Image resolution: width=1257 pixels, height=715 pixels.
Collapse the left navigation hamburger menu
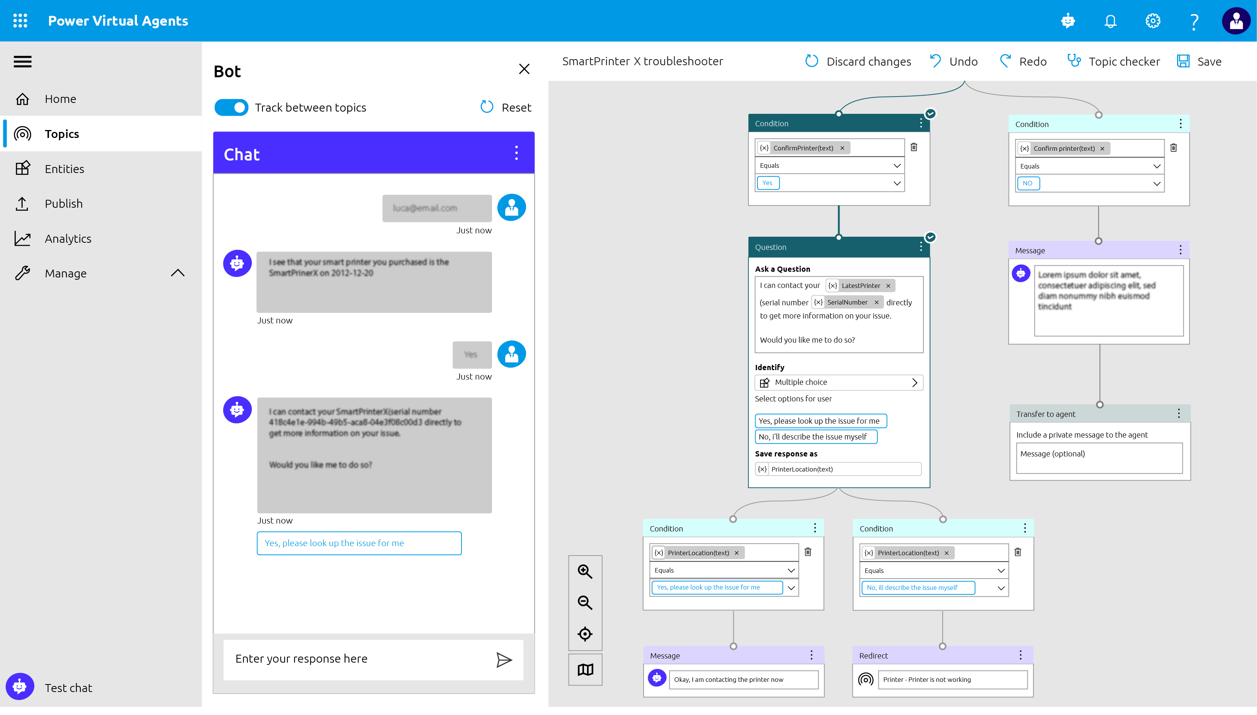point(23,62)
